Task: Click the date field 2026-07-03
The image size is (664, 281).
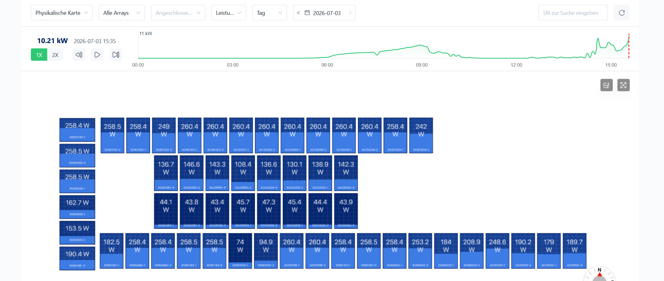Action: pyautogui.click(x=327, y=13)
